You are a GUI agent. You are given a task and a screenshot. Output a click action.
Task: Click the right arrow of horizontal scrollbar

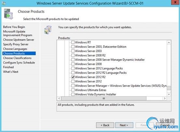(x=165, y=98)
